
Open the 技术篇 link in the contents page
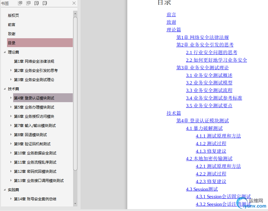tap(174, 113)
